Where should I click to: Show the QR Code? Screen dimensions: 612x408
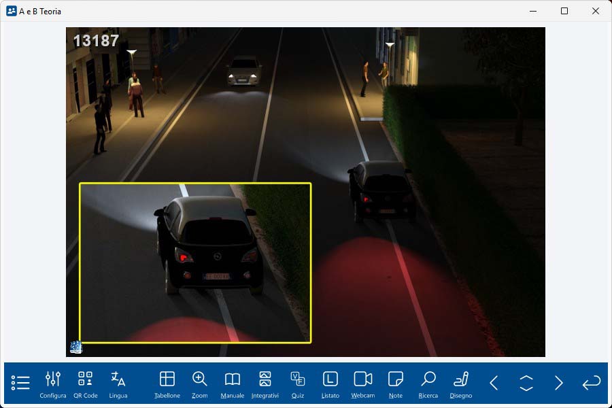tap(86, 384)
